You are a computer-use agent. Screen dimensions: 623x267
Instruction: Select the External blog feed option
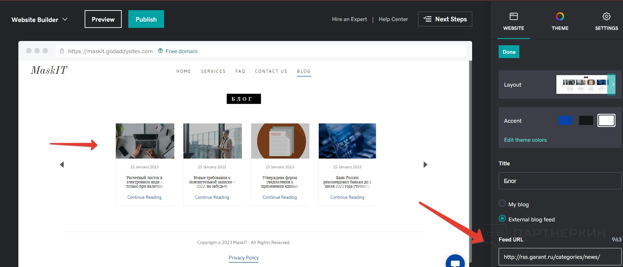pos(502,218)
